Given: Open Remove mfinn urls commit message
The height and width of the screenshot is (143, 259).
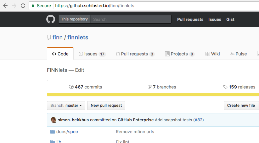Looking at the screenshot, I should click(x=135, y=132).
